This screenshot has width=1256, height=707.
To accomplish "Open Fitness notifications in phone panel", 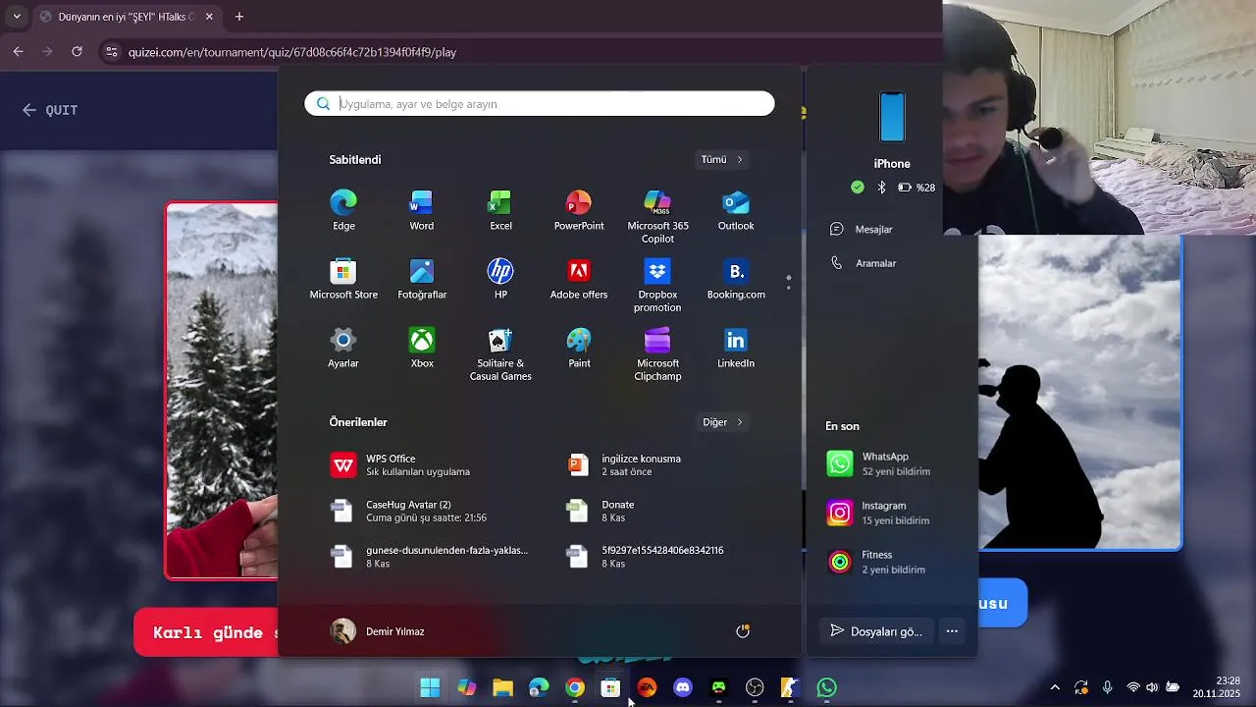I will coord(889,562).
